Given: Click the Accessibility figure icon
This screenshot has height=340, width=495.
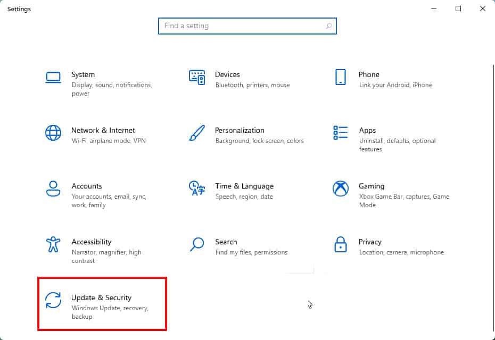Looking at the screenshot, I should coord(53,244).
